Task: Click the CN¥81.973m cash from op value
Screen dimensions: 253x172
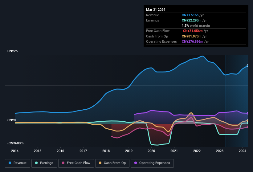Action: pyautogui.click(x=192, y=36)
